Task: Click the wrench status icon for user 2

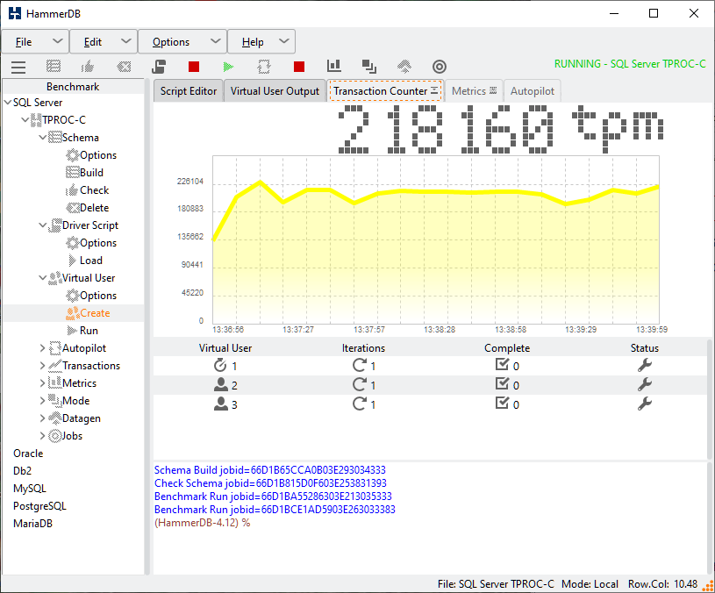Action: (x=644, y=384)
